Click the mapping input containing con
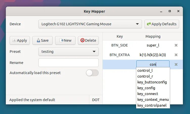This screenshot has width=190, height=114. point(153,64)
